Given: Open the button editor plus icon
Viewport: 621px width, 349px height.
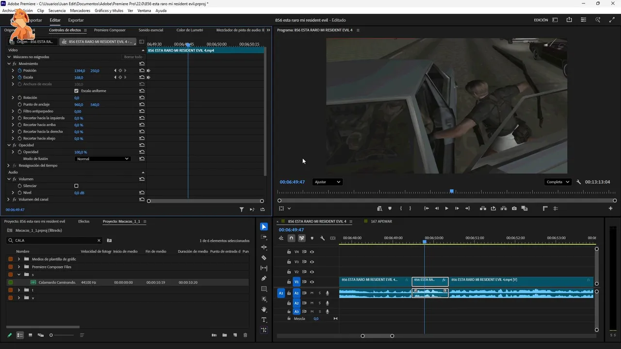Looking at the screenshot, I should (x=611, y=208).
